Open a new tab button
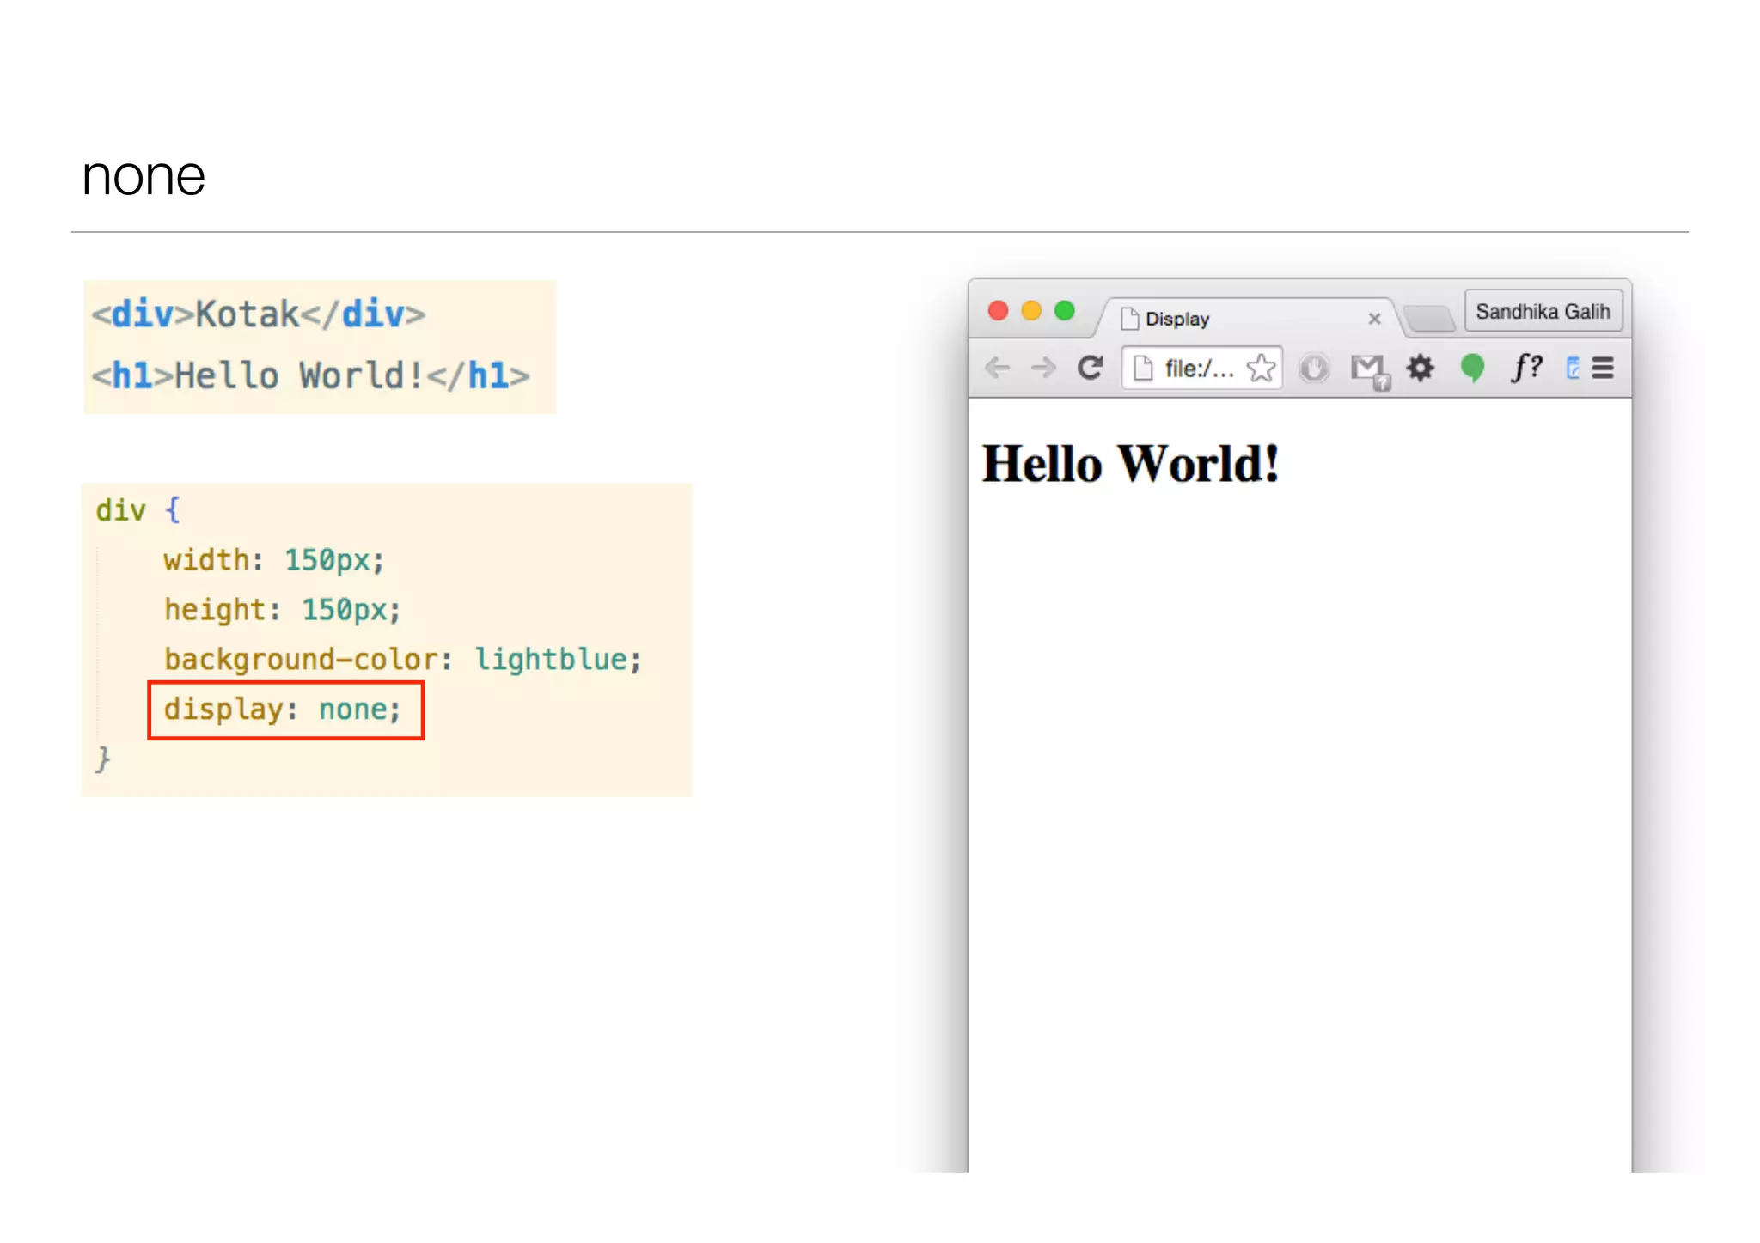This screenshot has width=1760, height=1243. point(1429,319)
